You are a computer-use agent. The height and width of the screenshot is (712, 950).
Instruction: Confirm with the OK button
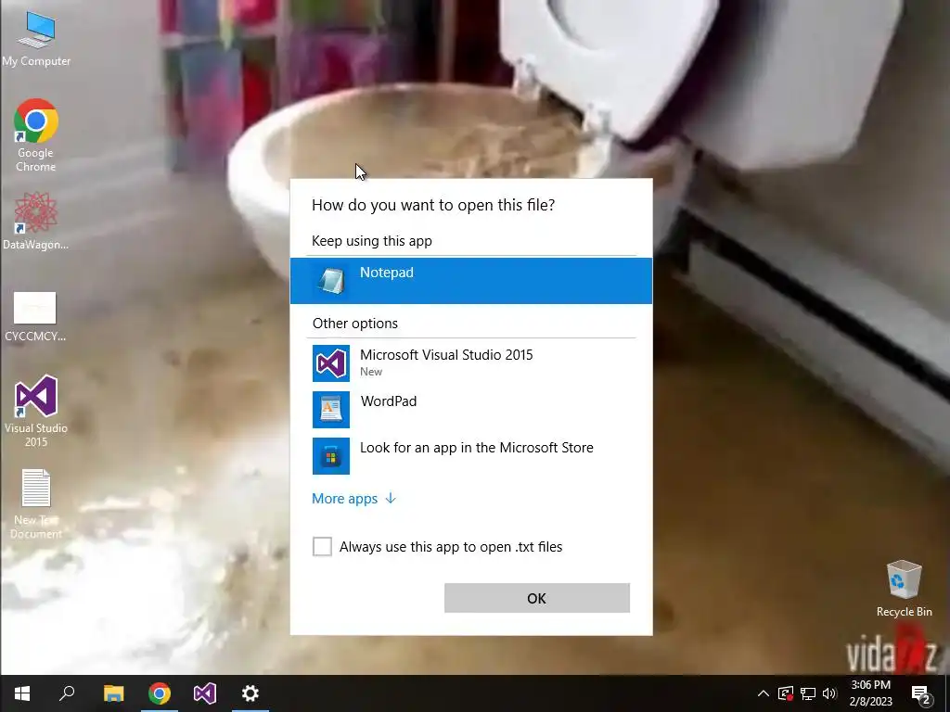(x=537, y=598)
